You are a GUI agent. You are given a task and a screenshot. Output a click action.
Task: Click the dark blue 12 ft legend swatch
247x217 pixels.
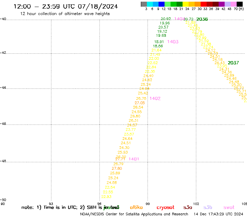pyautogui.click(x=162, y=4)
